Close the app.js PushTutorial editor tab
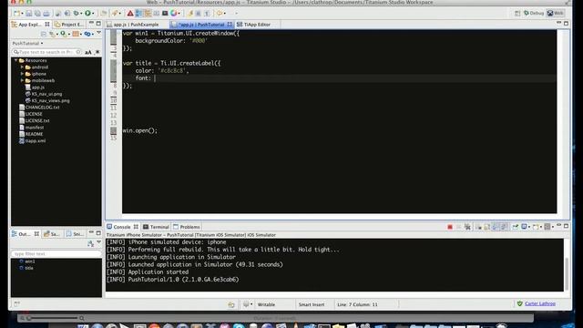The width and height of the screenshot is (583, 328). tap(230, 25)
